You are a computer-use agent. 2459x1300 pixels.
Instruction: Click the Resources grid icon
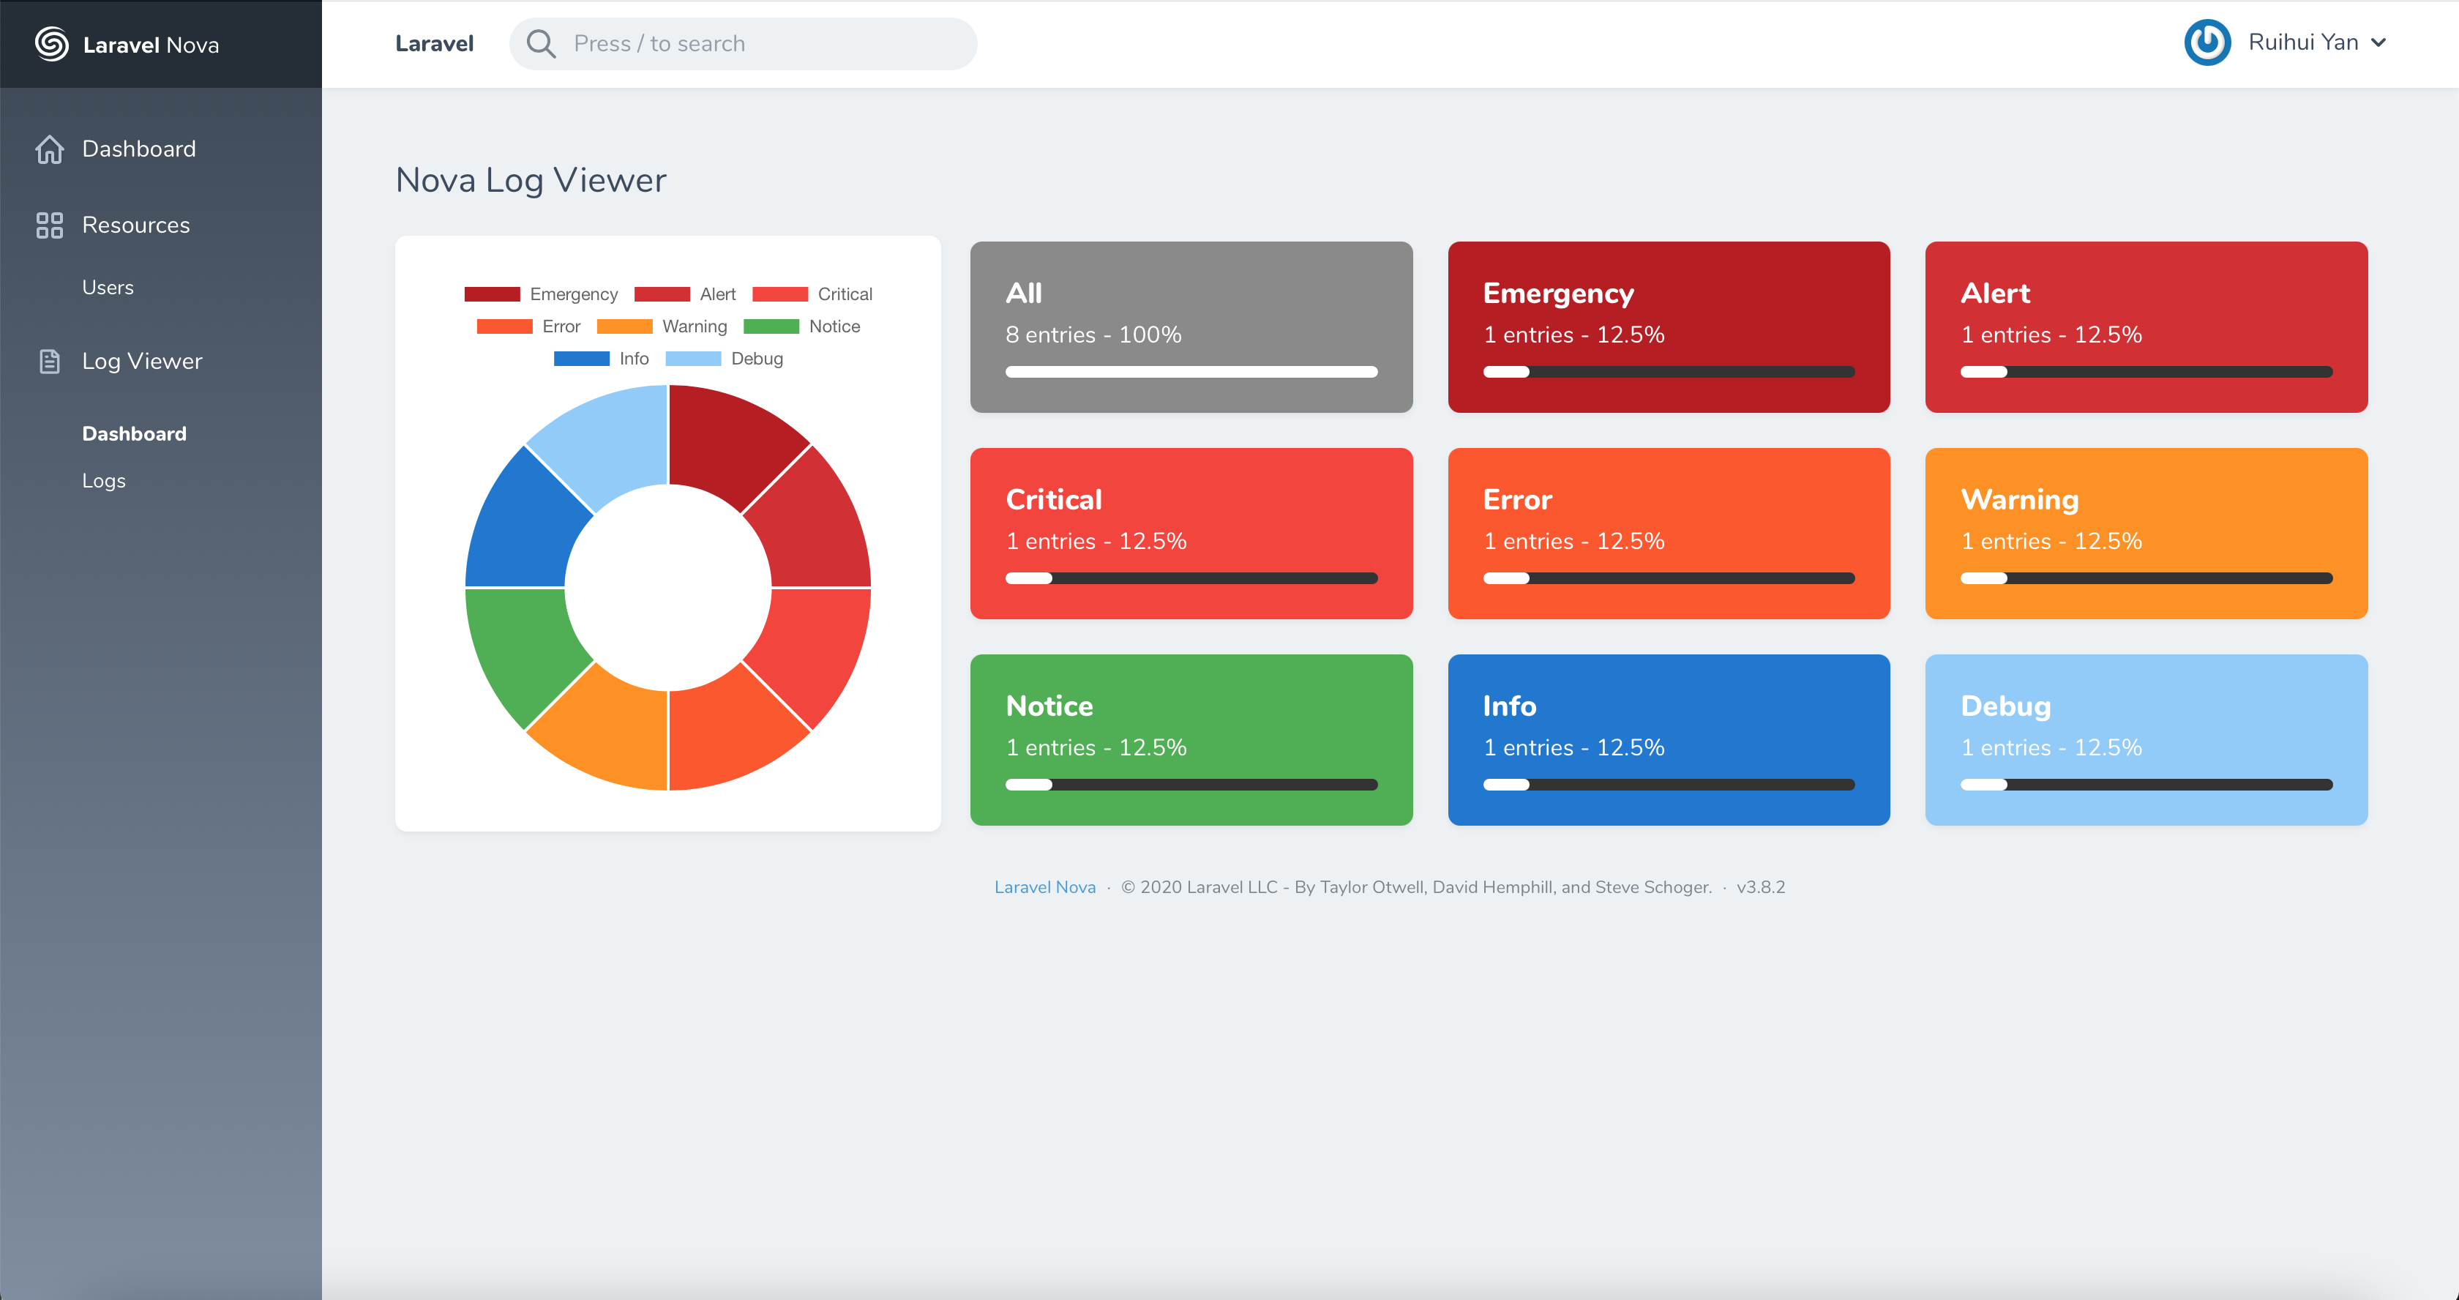point(49,225)
